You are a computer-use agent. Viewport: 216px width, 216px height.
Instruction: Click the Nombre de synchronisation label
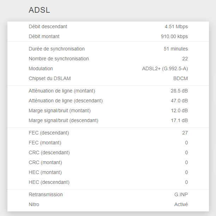pos(59,59)
